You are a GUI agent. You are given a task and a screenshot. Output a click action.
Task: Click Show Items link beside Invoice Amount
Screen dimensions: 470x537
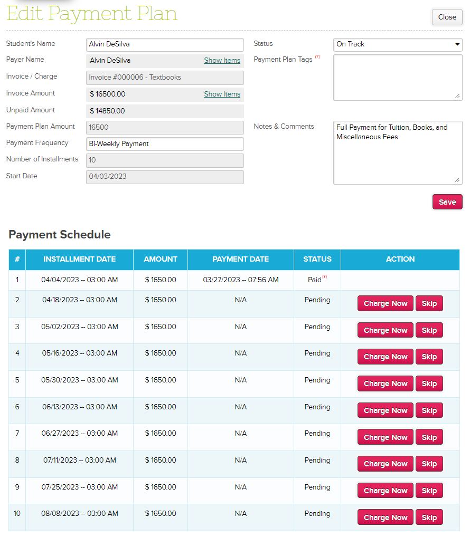[222, 94]
